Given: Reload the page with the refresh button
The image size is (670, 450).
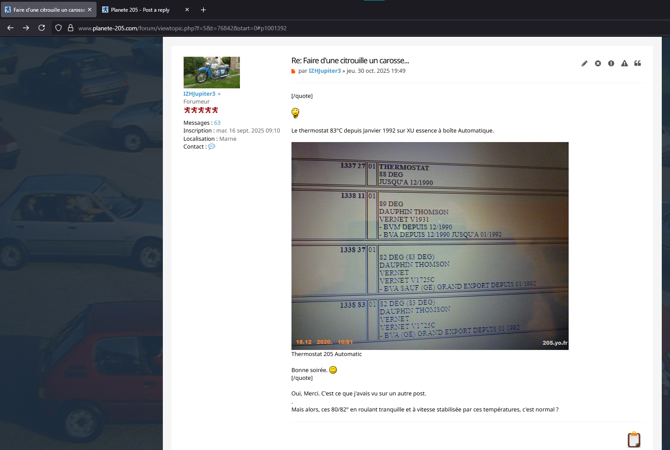Looking at the screenshot, I should click(x=42, y=28).
